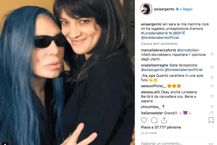
Task: View the 'Piace a 37.777 persone' likes list
Action: (161, 127)
